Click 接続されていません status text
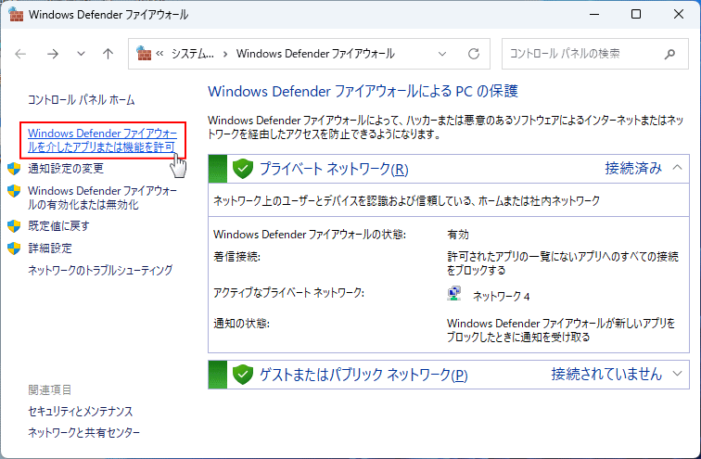The width and height of the screenshot is (701, 459). pos(606,374)
